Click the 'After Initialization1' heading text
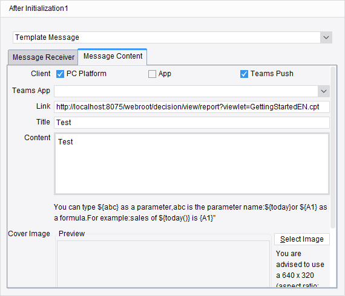The height and width of the screenshot is (296, 345). pos(39,8)
